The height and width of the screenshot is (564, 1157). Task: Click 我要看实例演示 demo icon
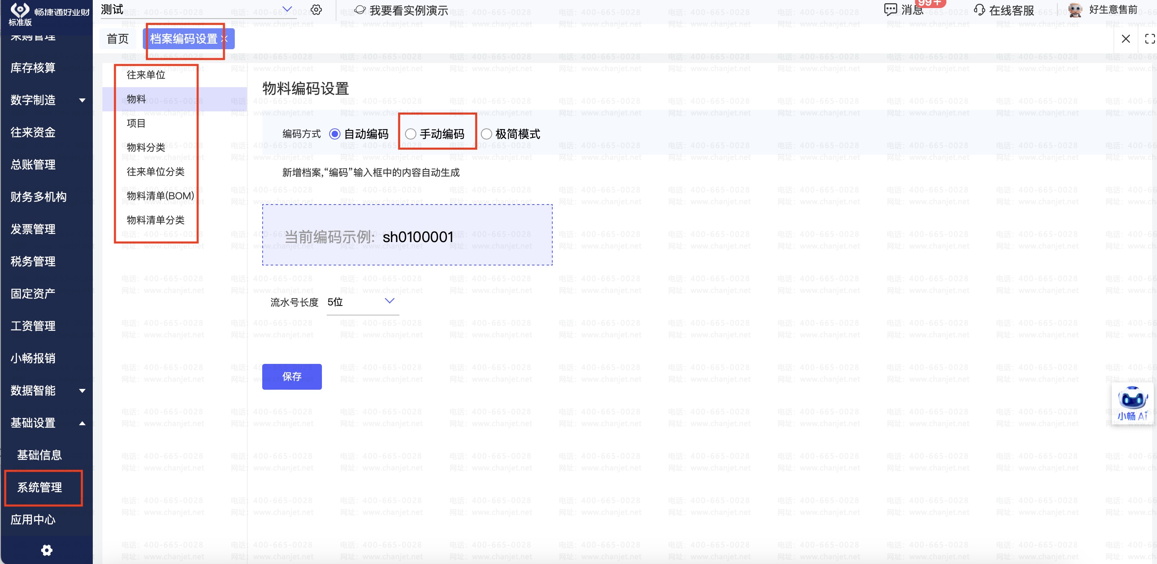[x=360, y=10]
